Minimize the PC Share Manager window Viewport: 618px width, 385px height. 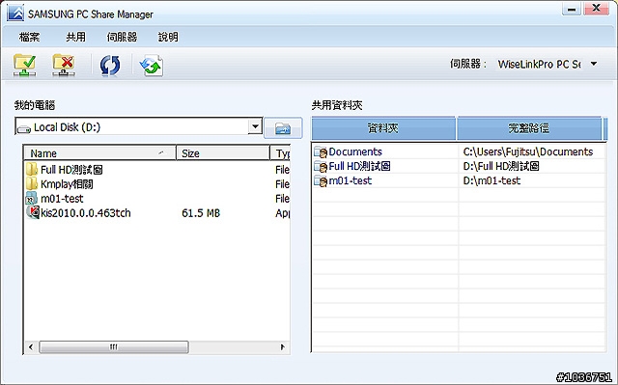click(x=572, y=9)
